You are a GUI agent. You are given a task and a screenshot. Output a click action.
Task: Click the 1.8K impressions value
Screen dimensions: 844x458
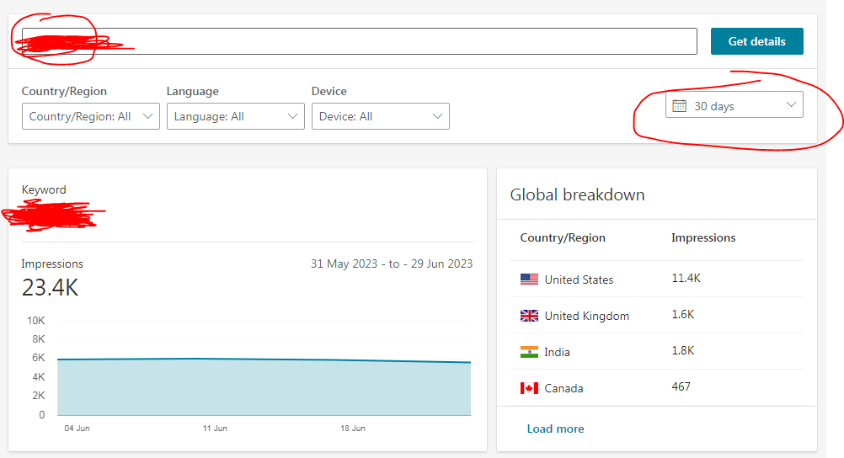(682, 350)
